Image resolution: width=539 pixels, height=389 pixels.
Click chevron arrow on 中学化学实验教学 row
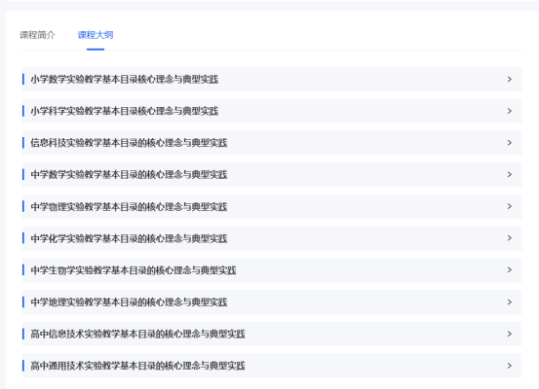tap(510, 238)
